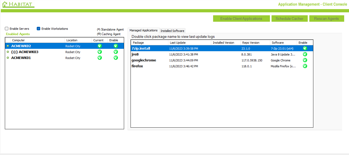
Task: Click Enable checkmark icon for ACMEWK02
Action: click(116, 46)
